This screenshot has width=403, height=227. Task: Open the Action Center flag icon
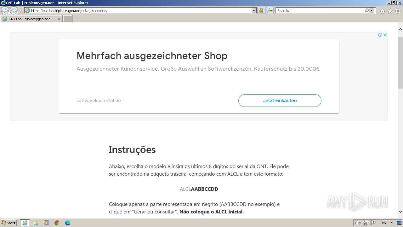[x=373, y=223]
